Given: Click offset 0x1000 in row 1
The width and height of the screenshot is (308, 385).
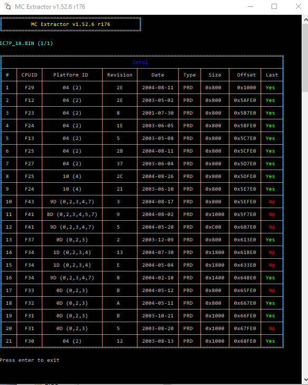Looking at the screenshot, I should pyautogui.click(x=246, y=88).
